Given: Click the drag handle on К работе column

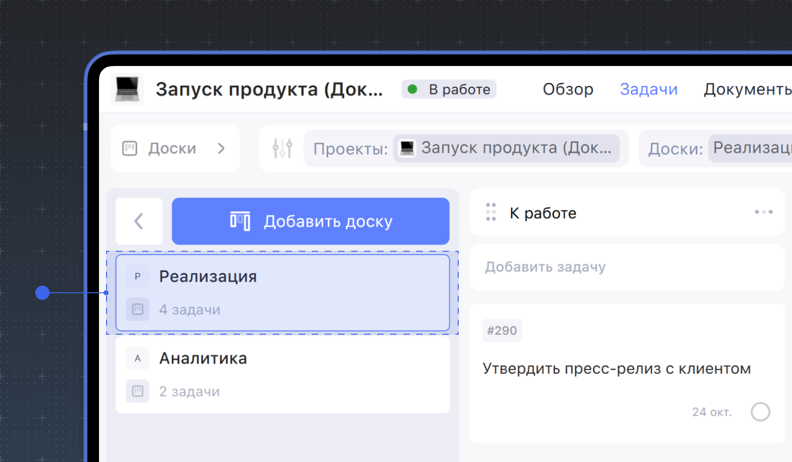Looking at the screenshot, I should tap(491, 212).
